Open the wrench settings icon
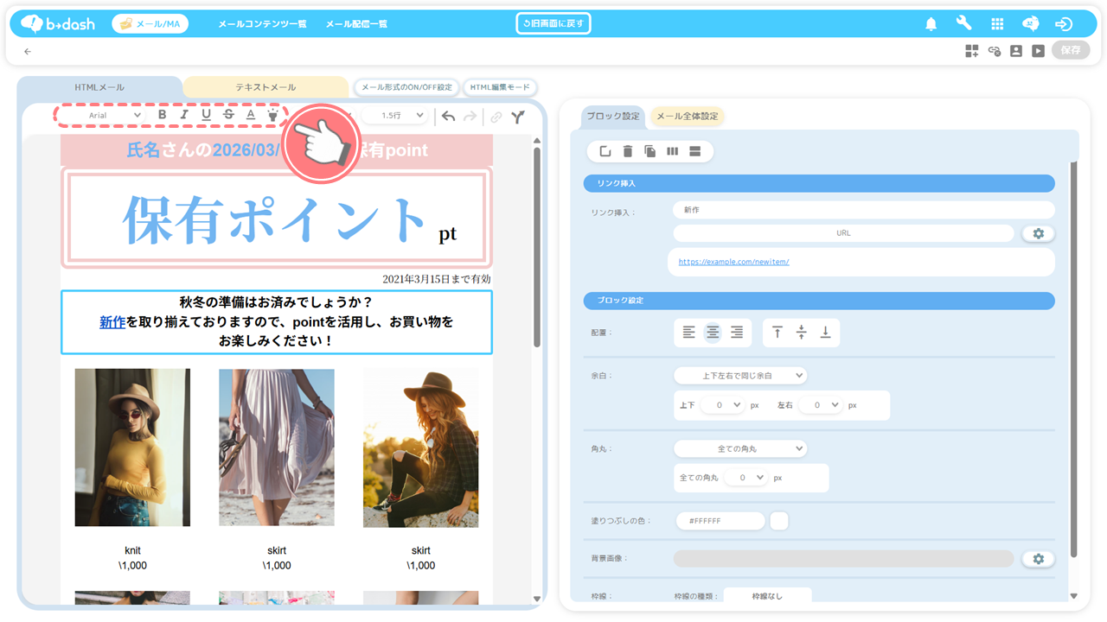 pyautogui.click(x=963, y=24)
